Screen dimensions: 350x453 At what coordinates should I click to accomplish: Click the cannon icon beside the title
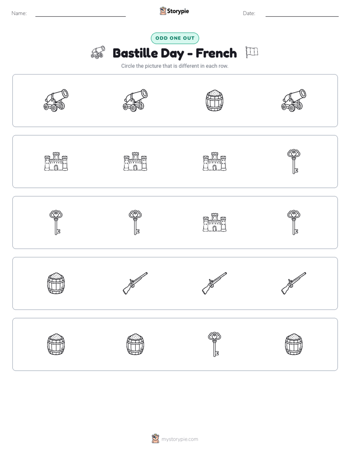[98, 52]
